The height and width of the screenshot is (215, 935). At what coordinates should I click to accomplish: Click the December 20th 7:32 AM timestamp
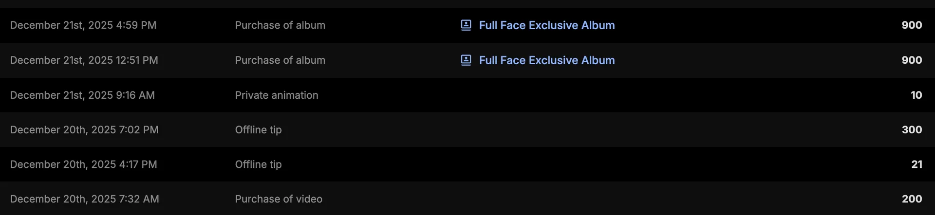point(84,199)
